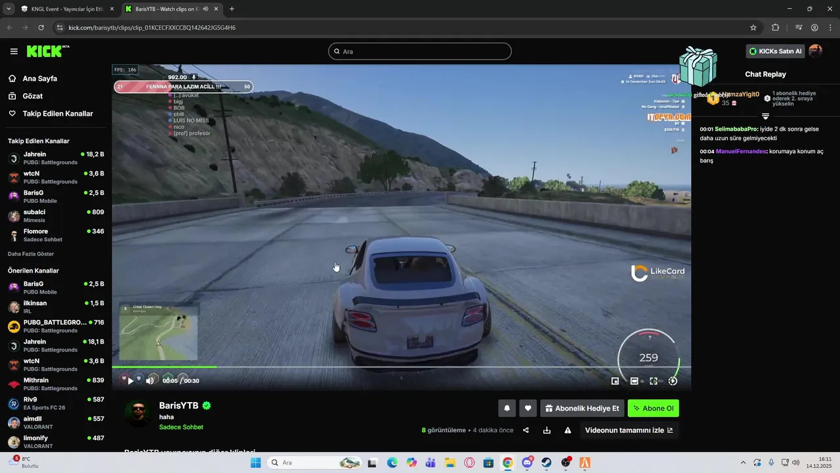Screen dimensions: 840x473
Task: Click the Sadece Sohbet category link
Action: point(181,427)
